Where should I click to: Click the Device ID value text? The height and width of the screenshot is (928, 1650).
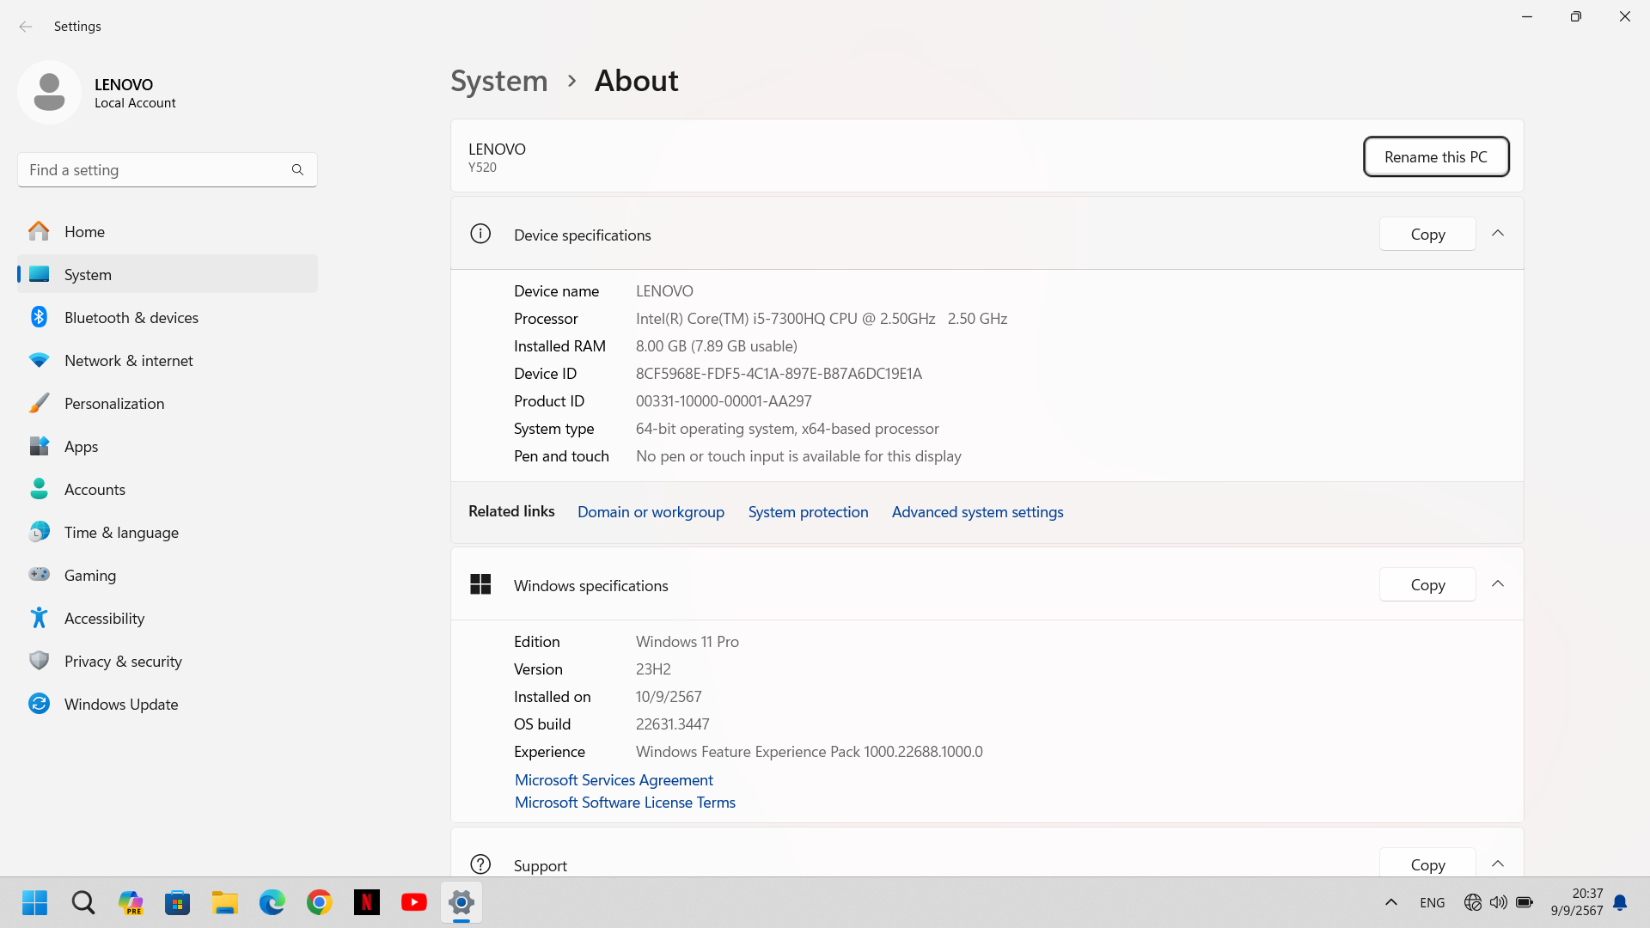[779, 373]
